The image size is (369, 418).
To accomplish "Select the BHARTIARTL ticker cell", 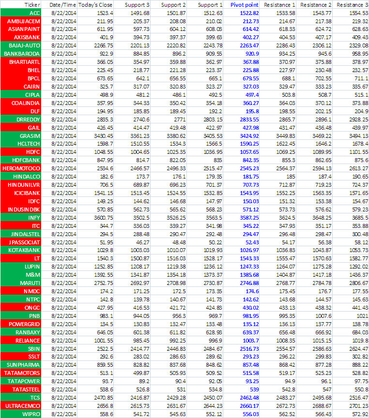I will tap(21, 62).
